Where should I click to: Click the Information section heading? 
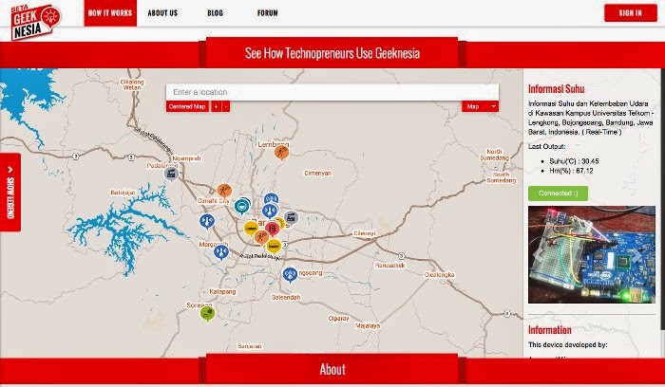click(x=550, y=330)
